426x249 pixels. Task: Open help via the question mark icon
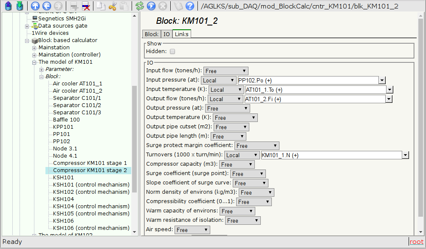pyautogui.click(x=190, y=6)
